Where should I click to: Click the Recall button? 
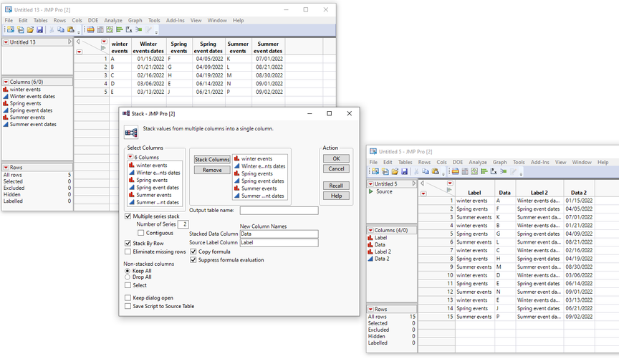click(336, 186)
